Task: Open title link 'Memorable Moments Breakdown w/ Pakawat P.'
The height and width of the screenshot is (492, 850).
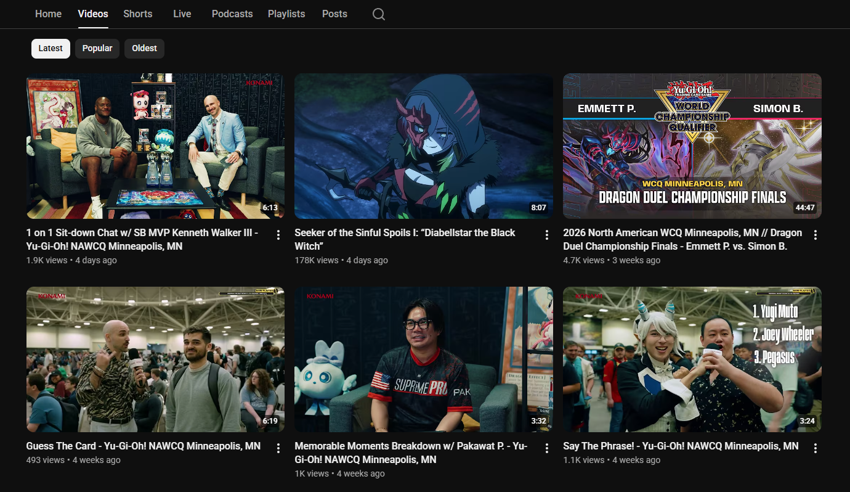Action: [411, 453]
